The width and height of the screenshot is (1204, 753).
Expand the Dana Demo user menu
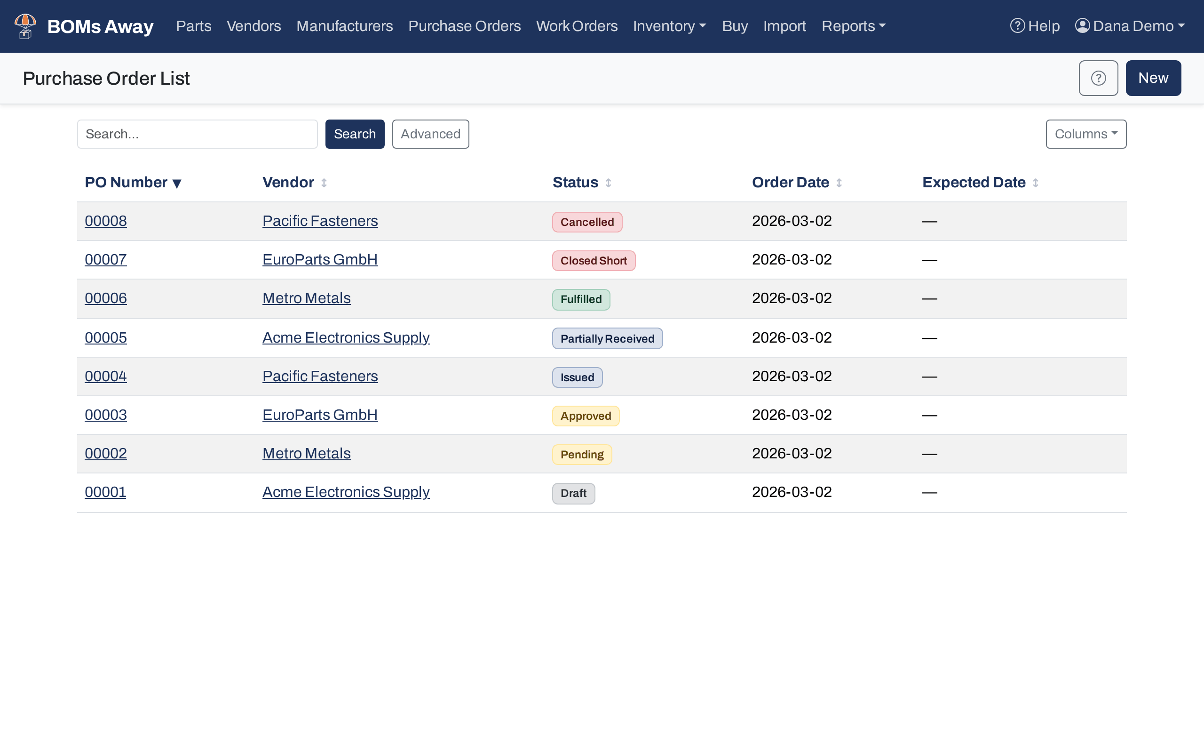(1129, 26)
